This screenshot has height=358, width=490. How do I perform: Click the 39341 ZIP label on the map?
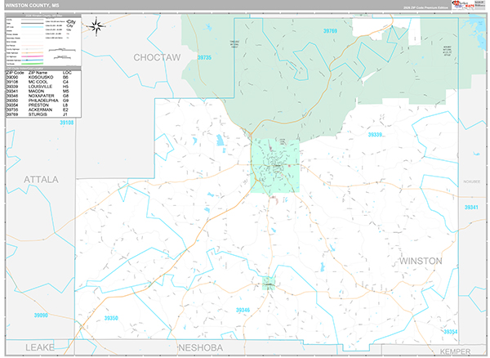(x=471, y=208)
